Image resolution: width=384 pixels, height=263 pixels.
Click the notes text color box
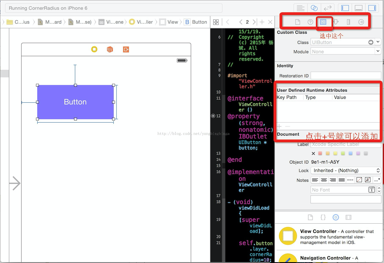coord(368,180)
